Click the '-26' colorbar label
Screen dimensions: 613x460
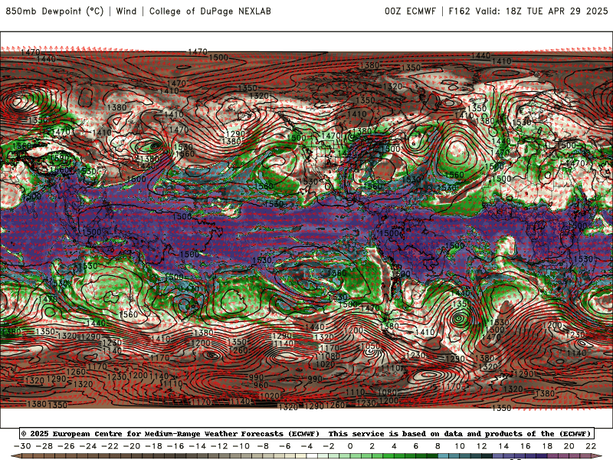pos(66,446)
